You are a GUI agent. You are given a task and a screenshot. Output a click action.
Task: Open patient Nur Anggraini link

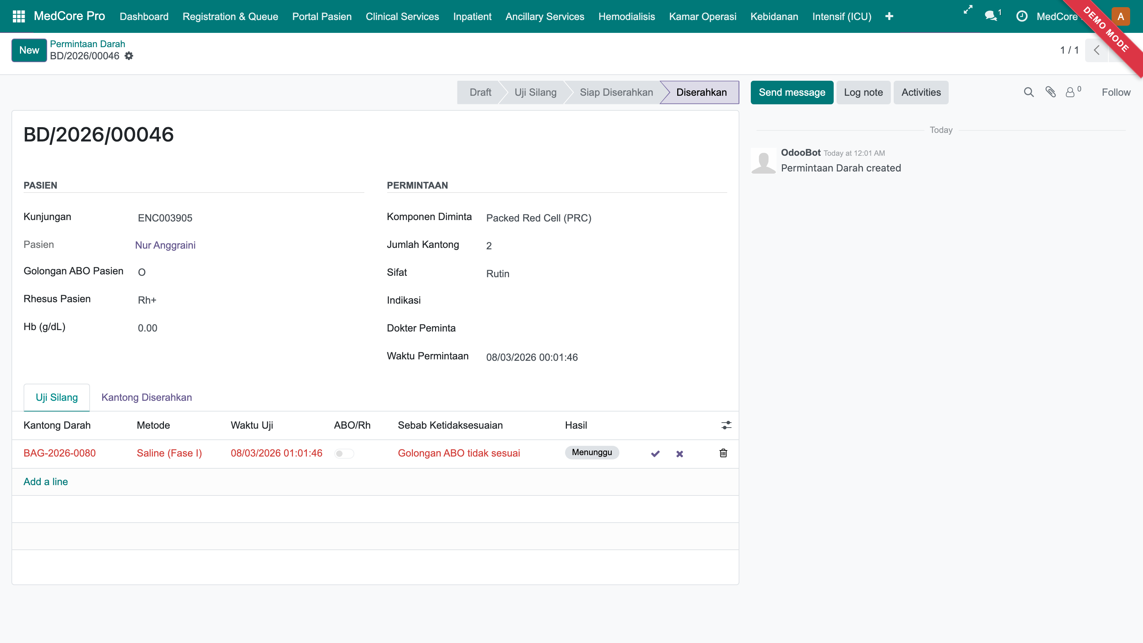(165, 245)
